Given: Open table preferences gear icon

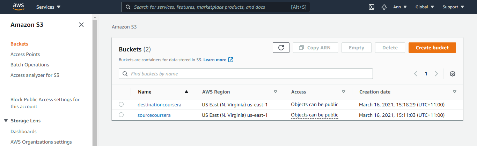Looking at the screenshot, I should coord(453,74).
